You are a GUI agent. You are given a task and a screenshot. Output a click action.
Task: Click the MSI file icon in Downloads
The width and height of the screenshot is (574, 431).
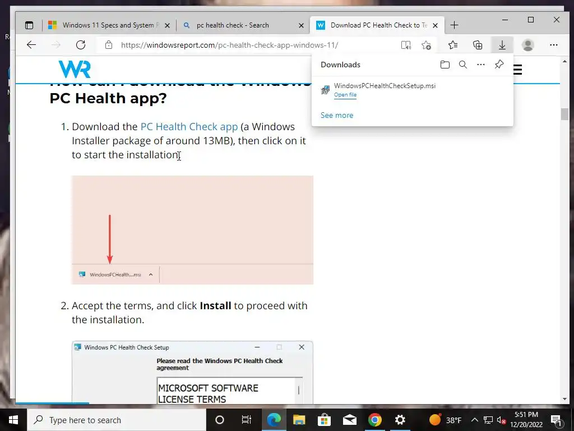point(325,90)
